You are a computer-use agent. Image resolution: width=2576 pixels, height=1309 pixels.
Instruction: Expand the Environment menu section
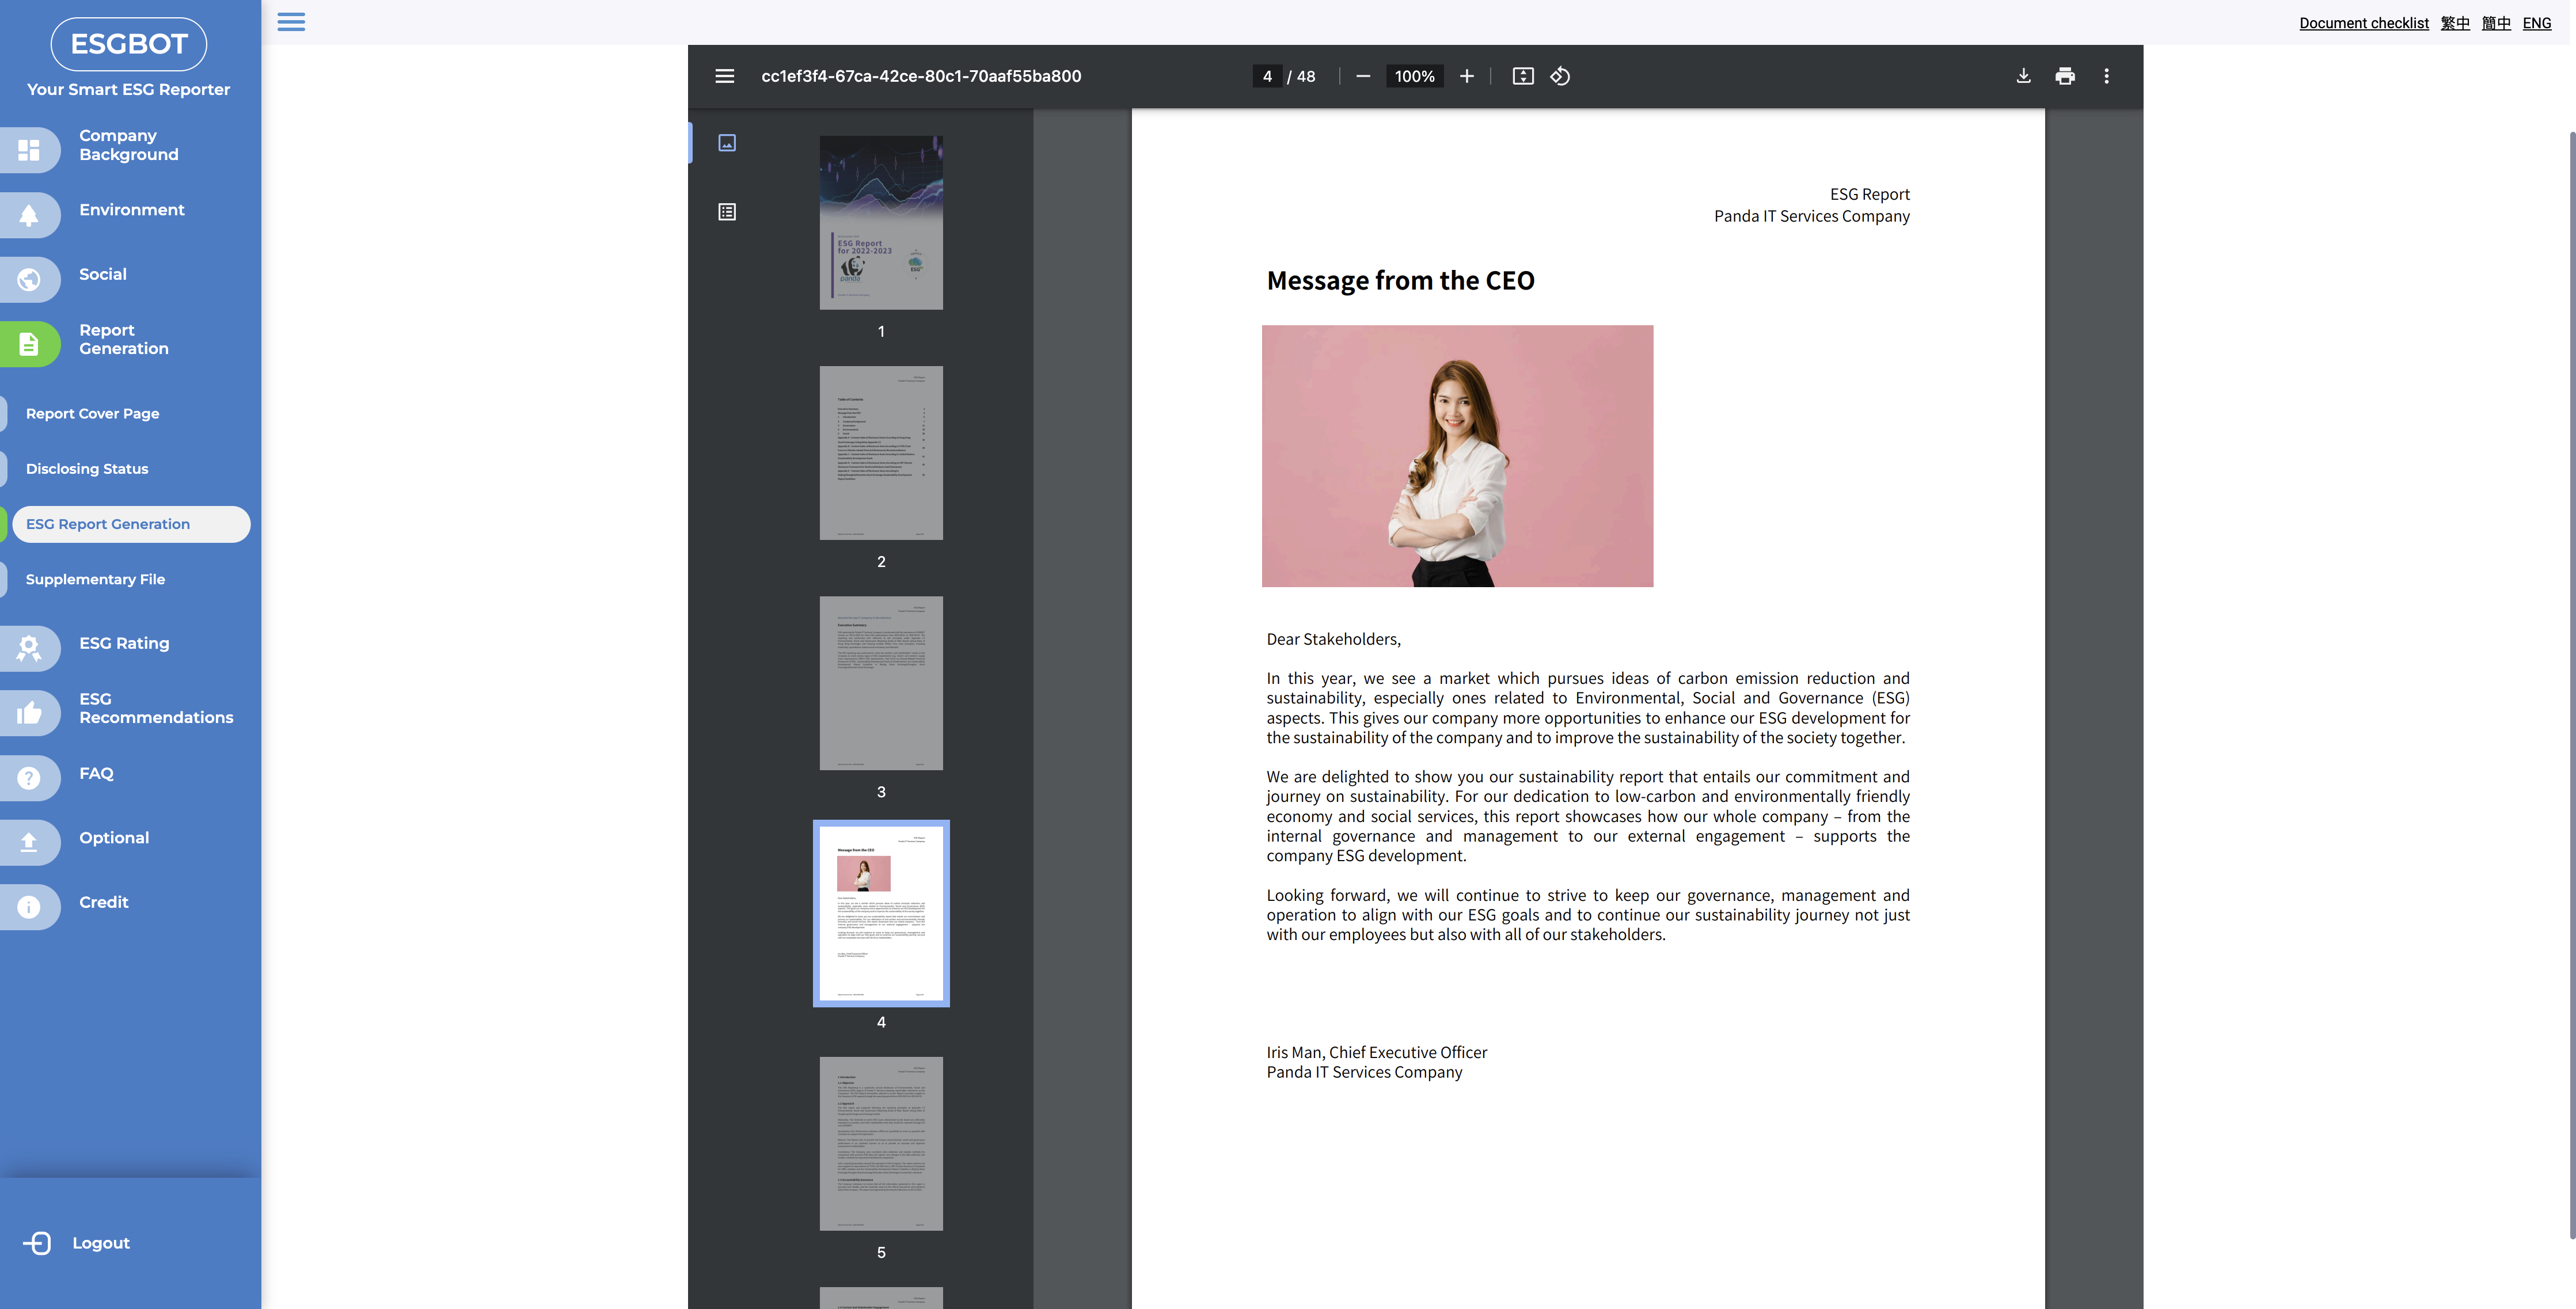[x=131, y=210]
